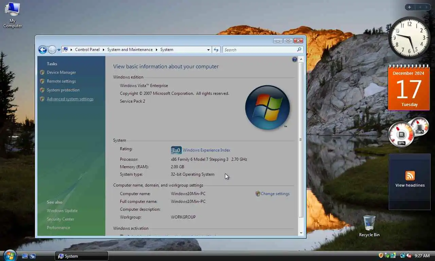The width and height of the screenshot is (435, 261).
Task: Click the sidebar previous gadgets arrow
Action: pos(420,7)
